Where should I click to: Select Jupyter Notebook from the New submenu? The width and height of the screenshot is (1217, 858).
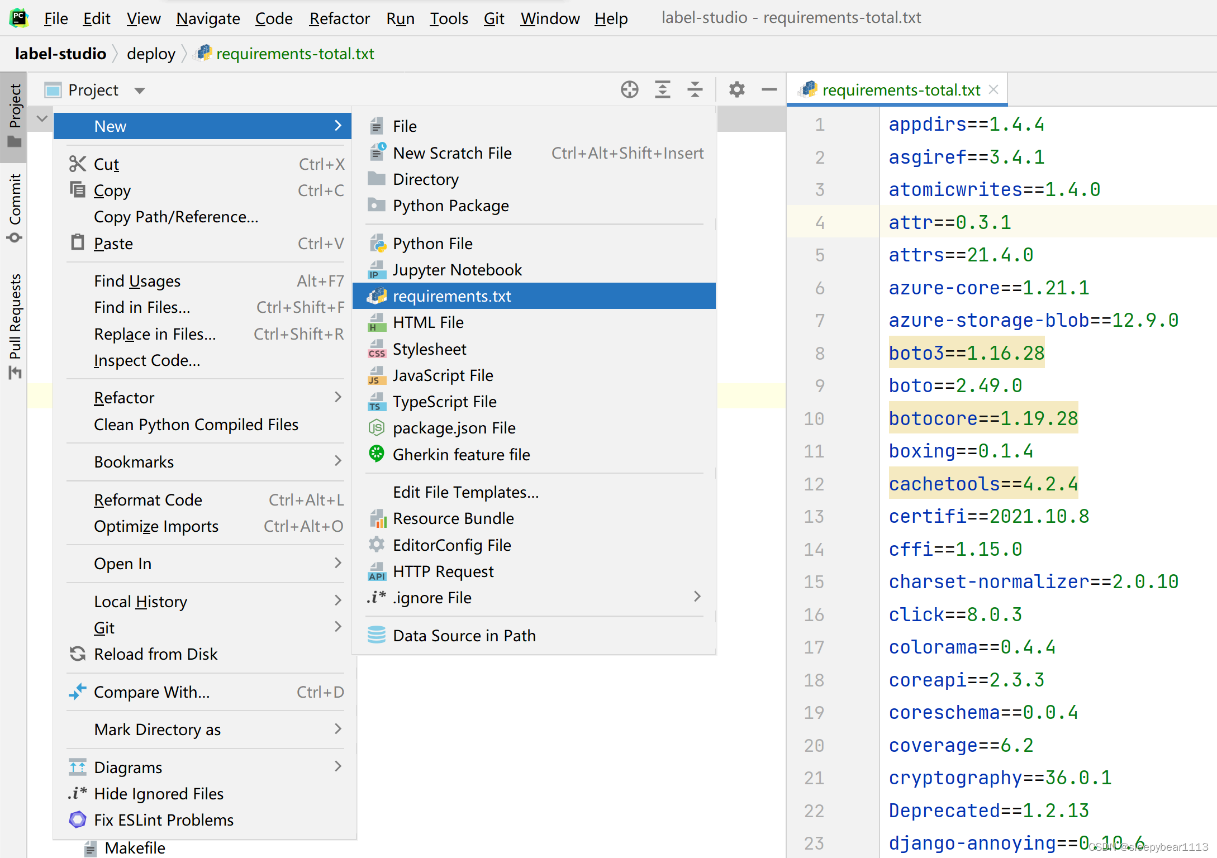point(458,269)
